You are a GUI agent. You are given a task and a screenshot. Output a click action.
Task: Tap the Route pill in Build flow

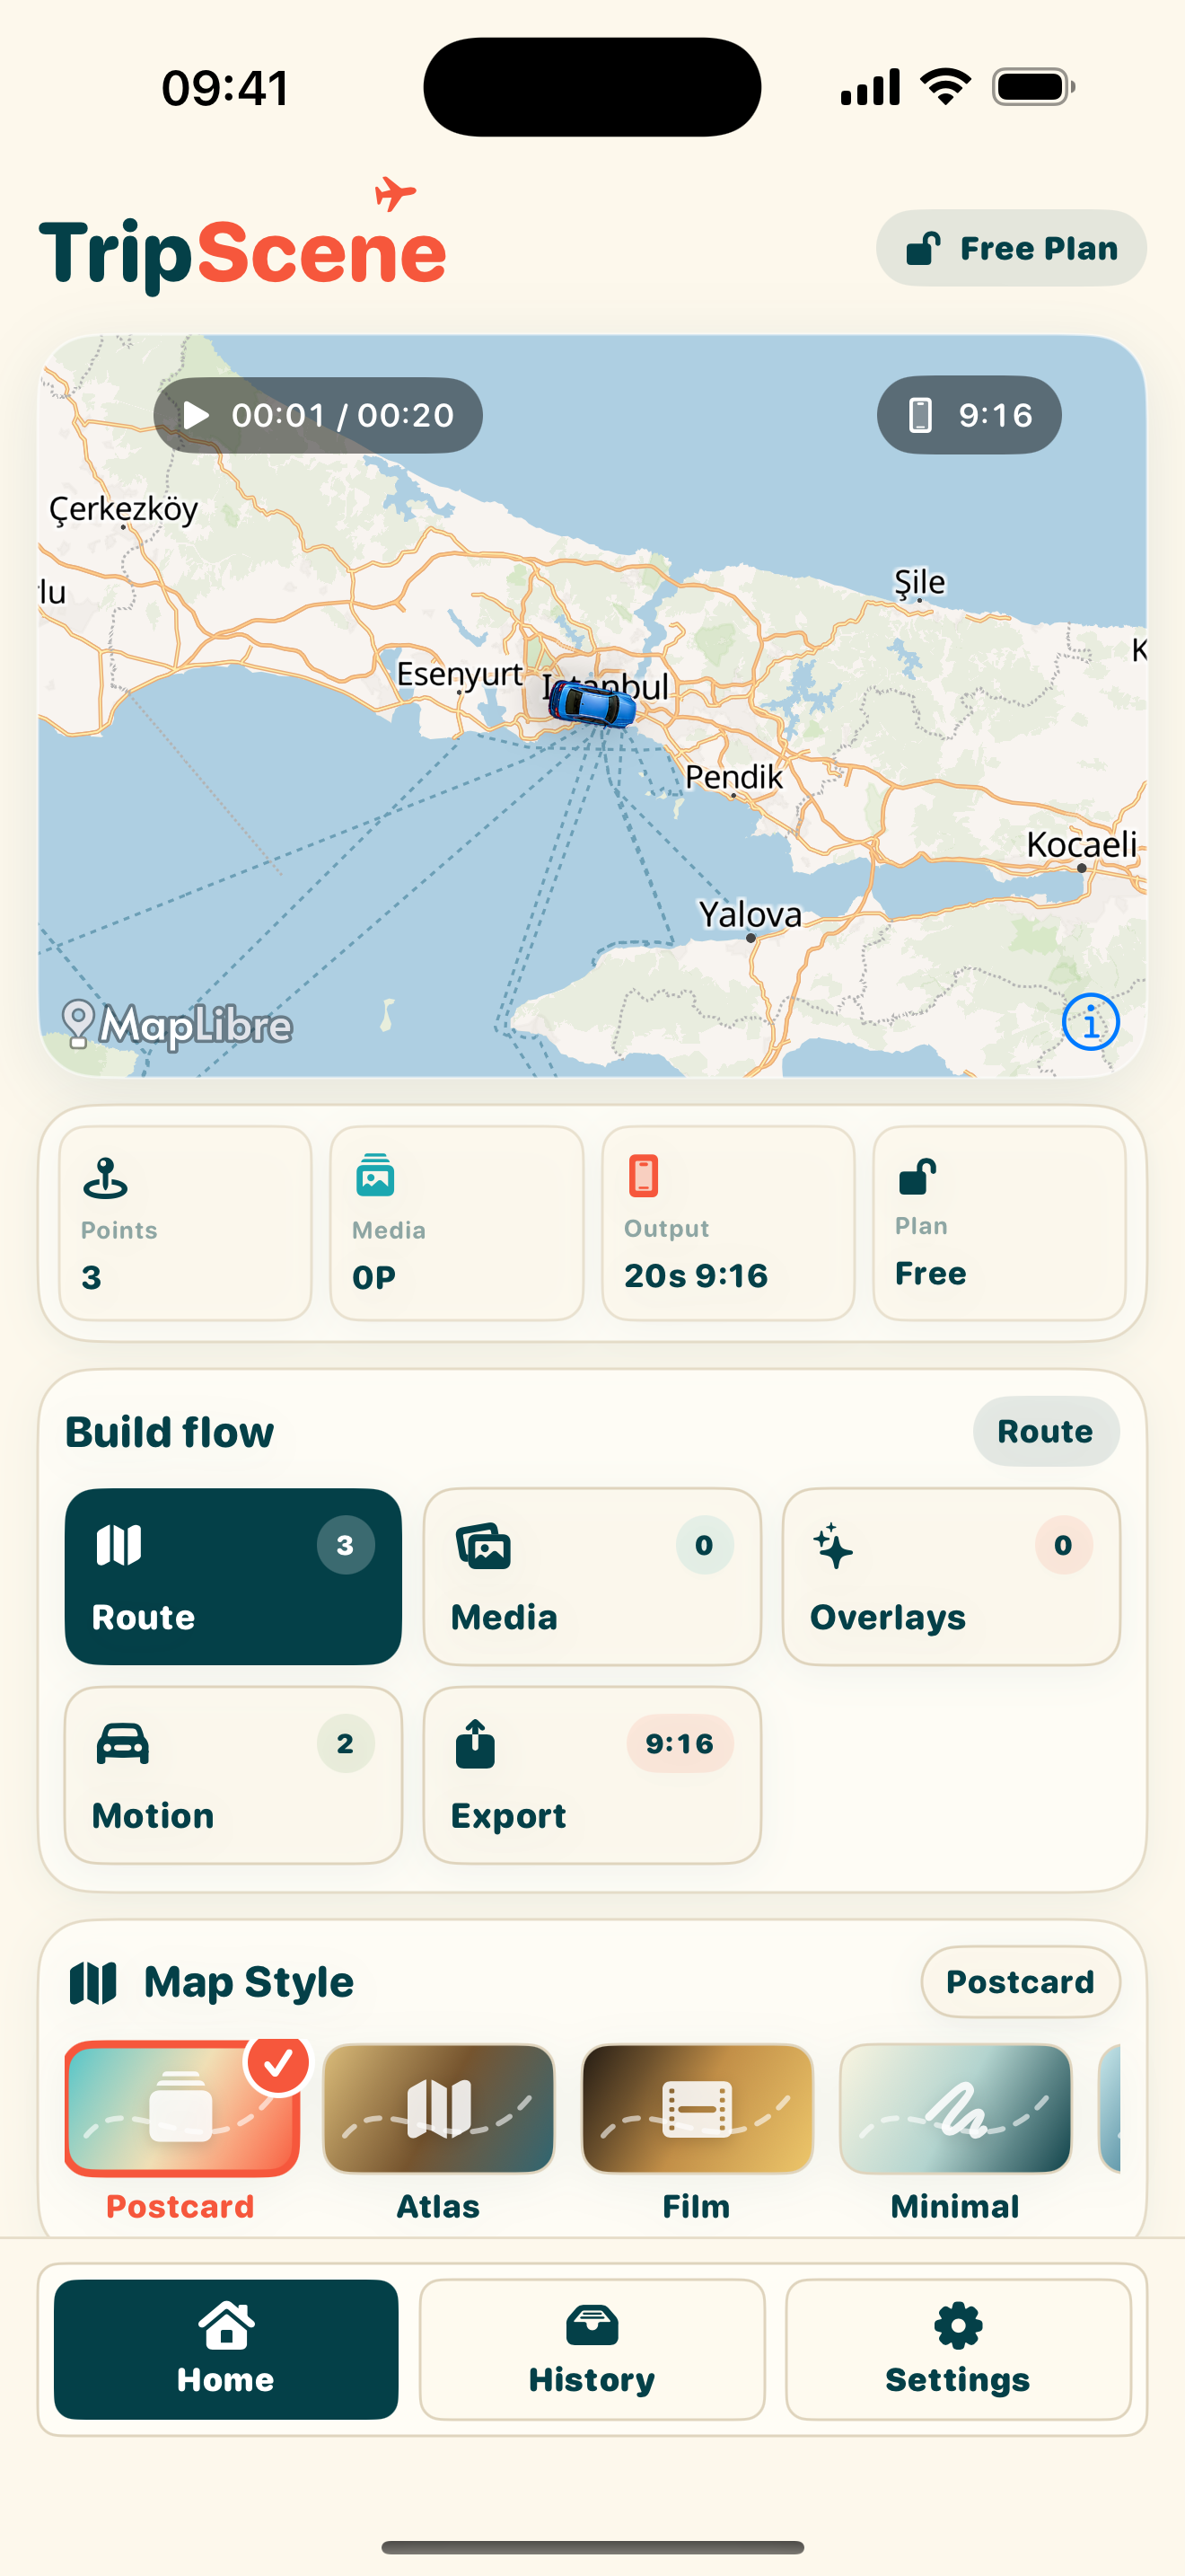click(x=1045, y=1431)
